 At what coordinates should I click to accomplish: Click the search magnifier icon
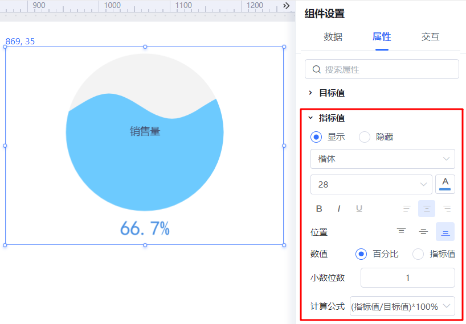tap(317, 69)
